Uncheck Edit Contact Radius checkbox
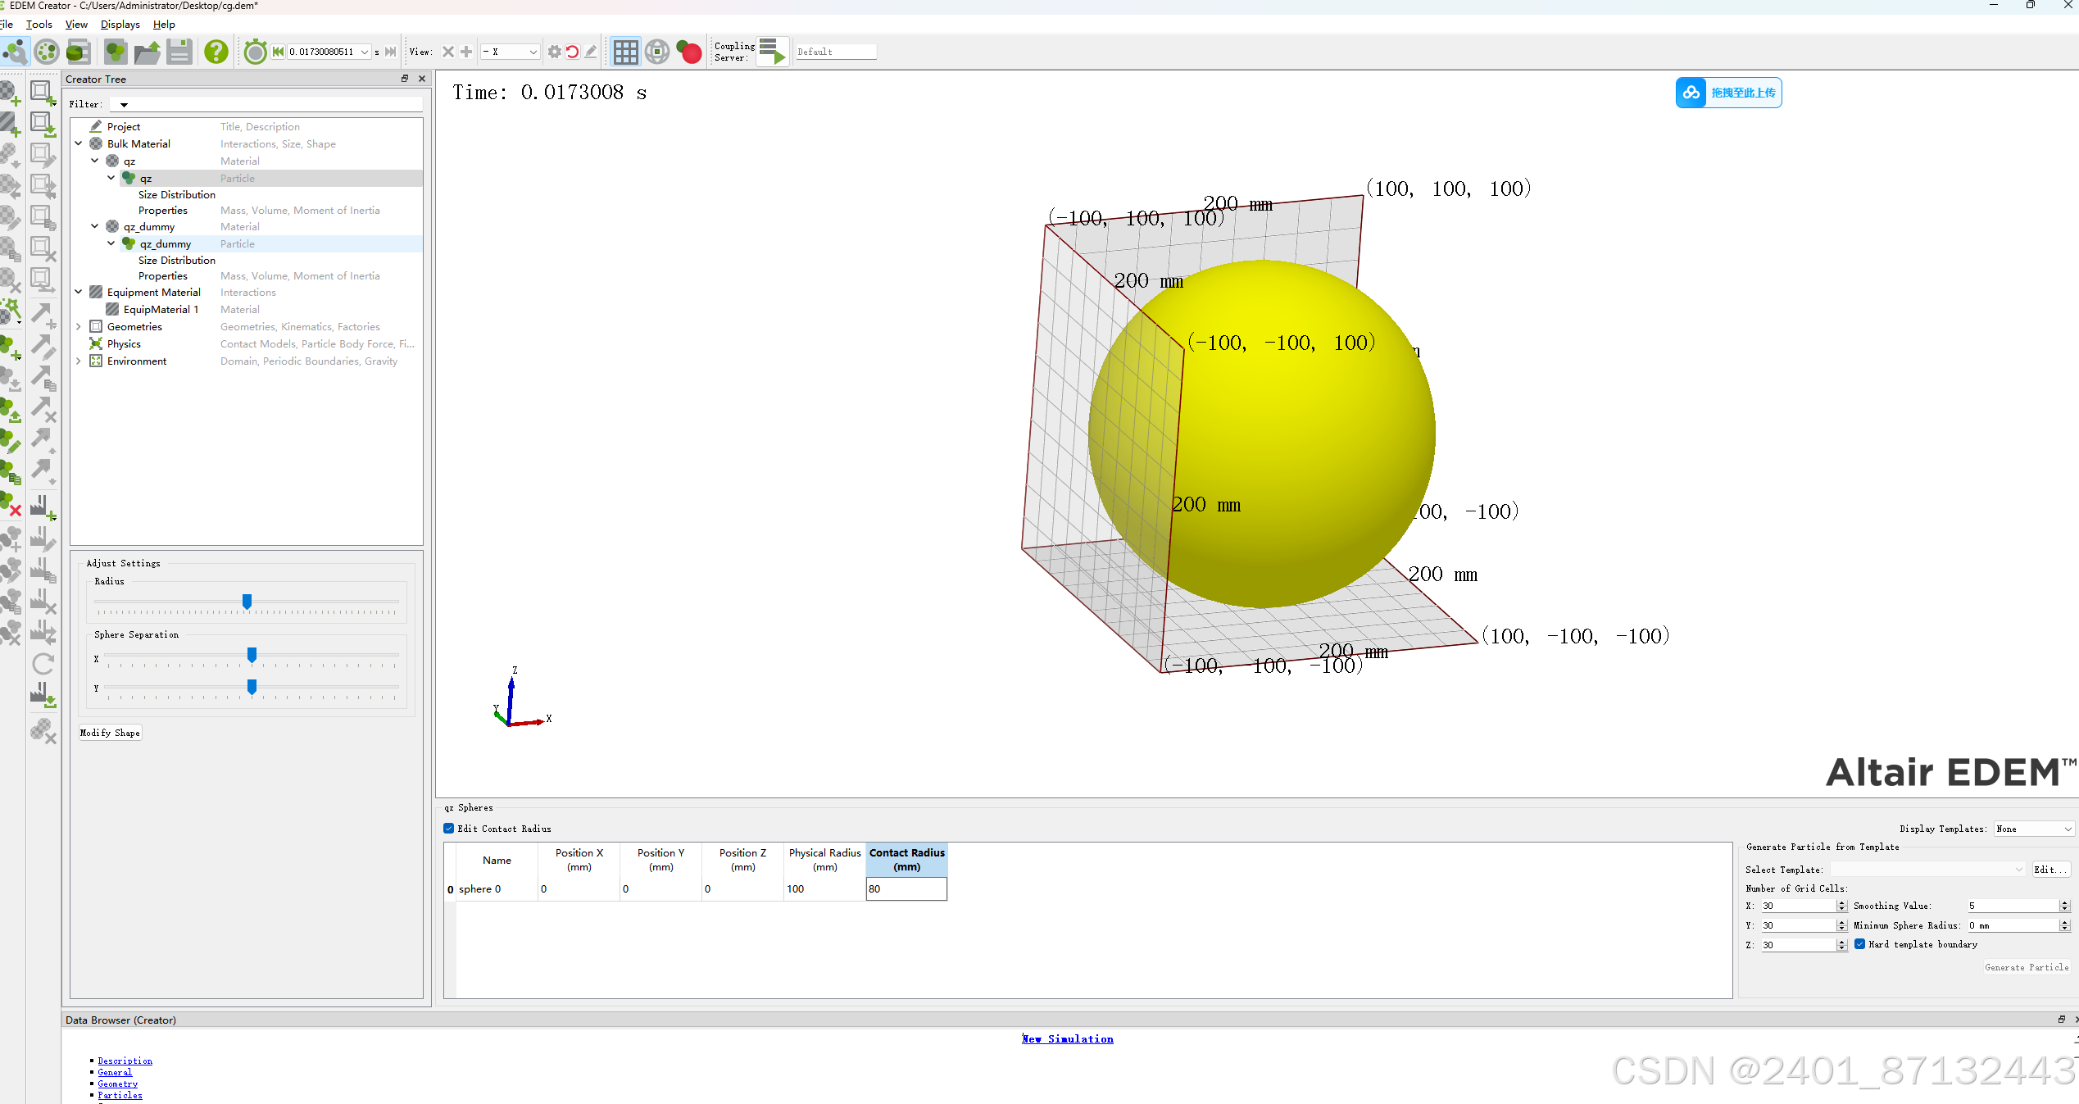The image size is (2079, 1104). pyautogui.click(x=449, y=829)
